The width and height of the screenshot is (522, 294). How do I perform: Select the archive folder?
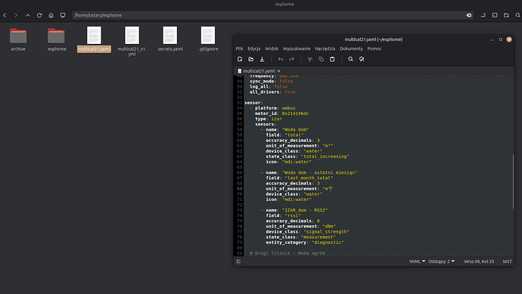(18, 39)
